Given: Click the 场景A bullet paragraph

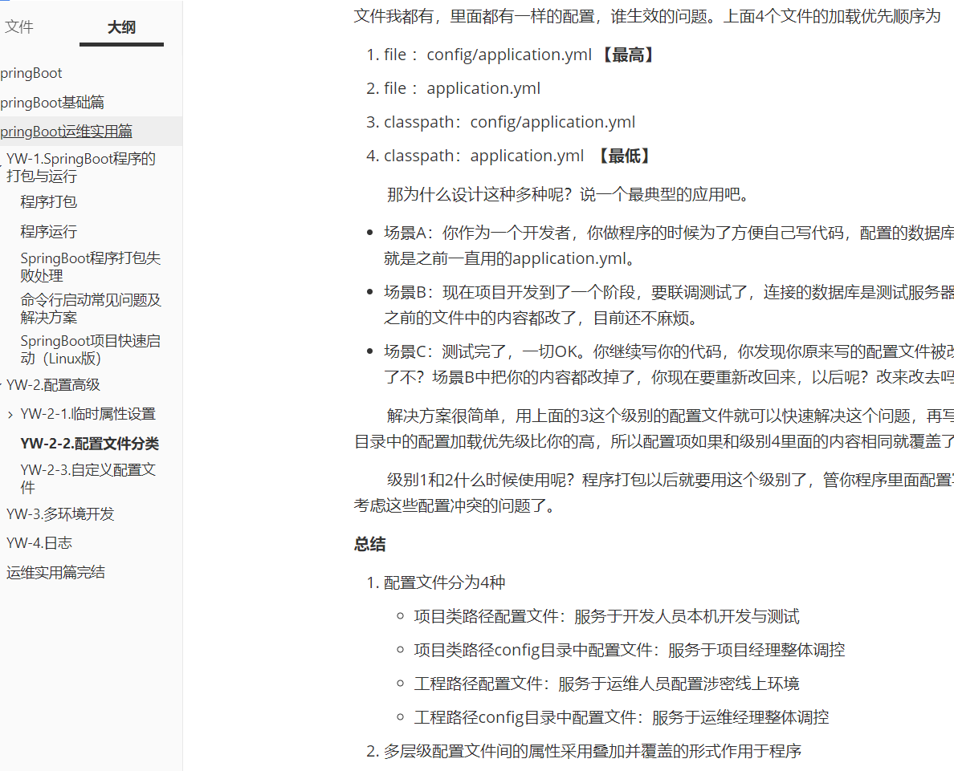Looking at the screenshot, I should click(669, 246).
